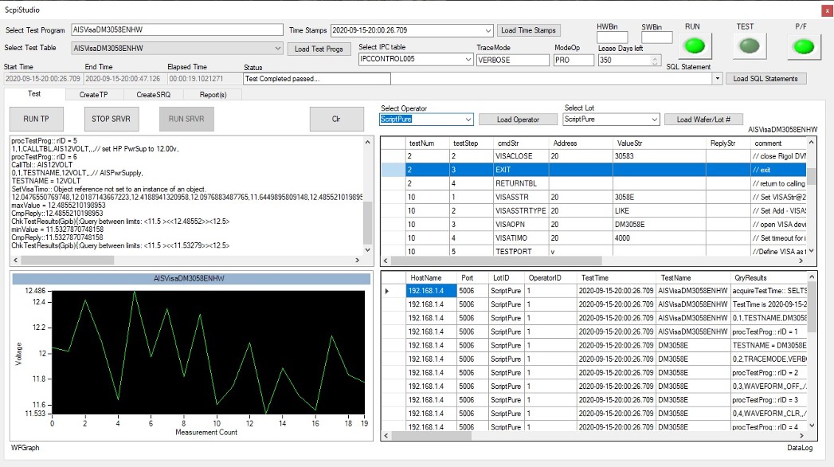834x467 pixels.
Task: Click the ValueStr cell showing 30583
Action: tap(659, 156)
